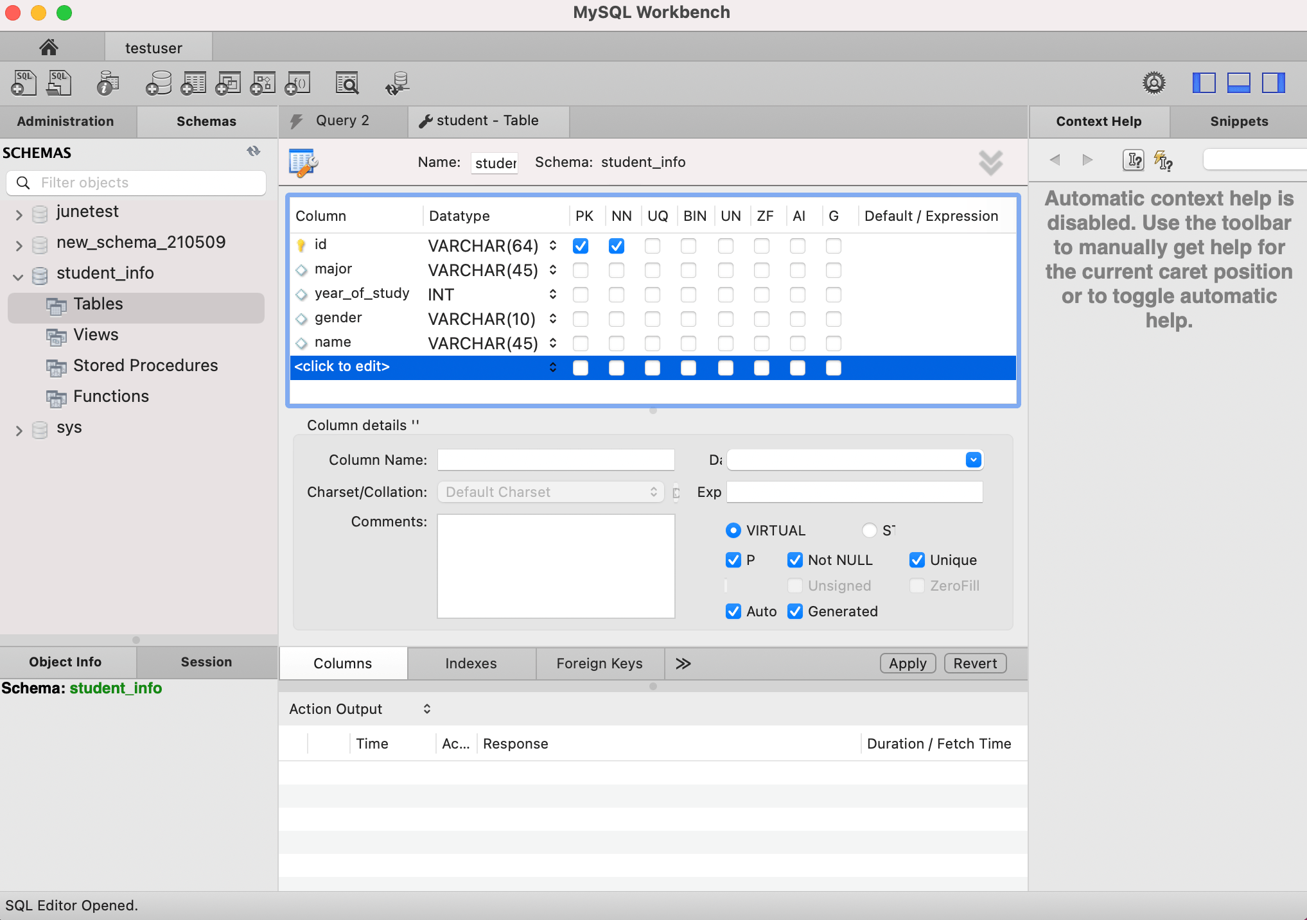The height and width of the screenshot is (920, 1307).
Task: Click the Apply button
Action: pyautogui.click(x=908, y=663)
